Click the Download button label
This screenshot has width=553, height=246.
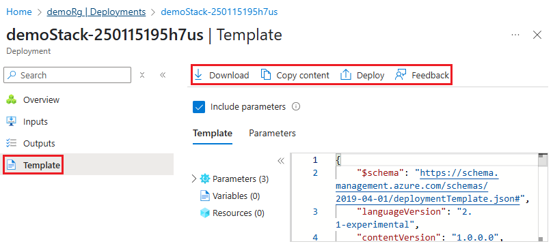[229, 75]
